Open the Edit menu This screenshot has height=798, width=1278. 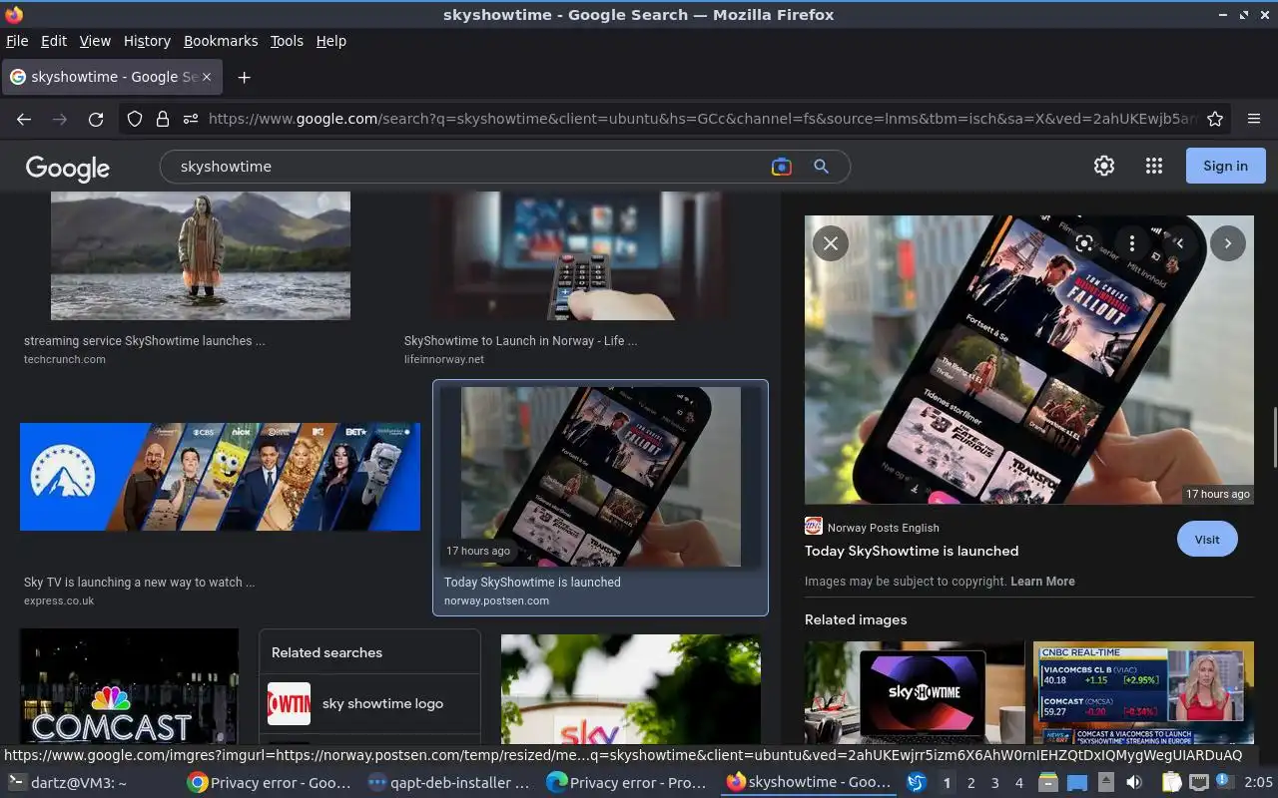tap(54, 41)
